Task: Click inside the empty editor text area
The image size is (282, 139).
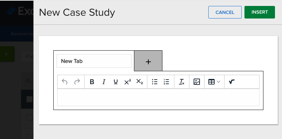Action: (x=158, y=97)
